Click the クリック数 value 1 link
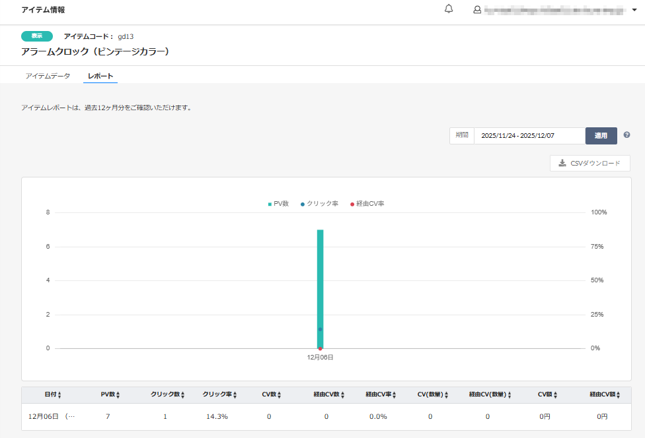This screenshot has height=438, width=645. pyautogui.click(x=165, y=416)
